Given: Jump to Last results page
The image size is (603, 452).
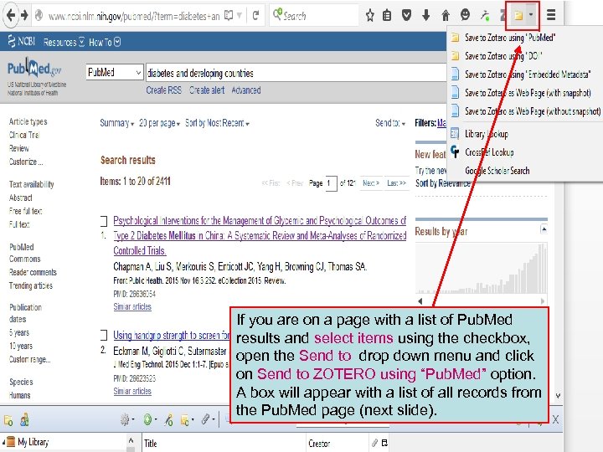Looking at the screenshot, I should (x=396, y=183).
